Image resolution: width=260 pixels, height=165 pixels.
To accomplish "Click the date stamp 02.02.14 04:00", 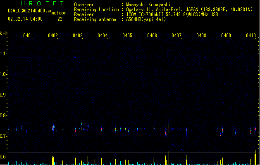I will coord(25,19).
